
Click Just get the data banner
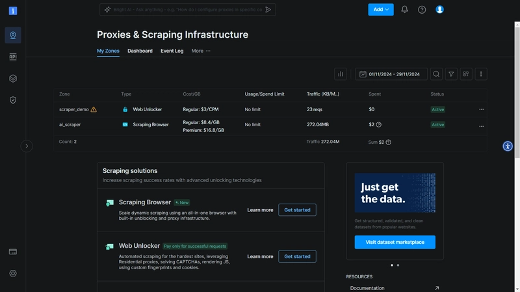pos(395,192)
